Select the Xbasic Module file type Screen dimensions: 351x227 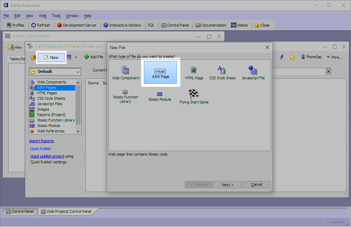coord(160,96)
